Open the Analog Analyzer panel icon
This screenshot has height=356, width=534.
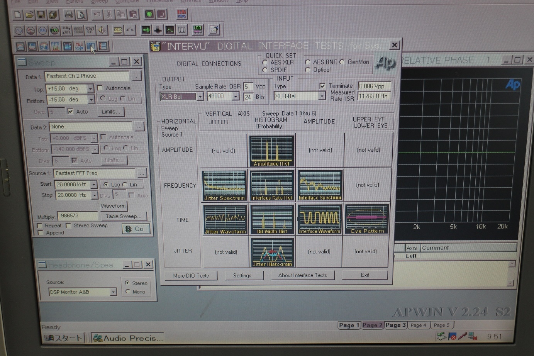(31, 31)
